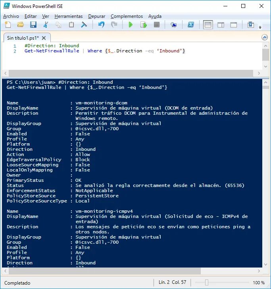Viewport: 271px width, 289px height.
Task: Select the Sin título1.ps1 tab
Action: (x=23, y=38)
